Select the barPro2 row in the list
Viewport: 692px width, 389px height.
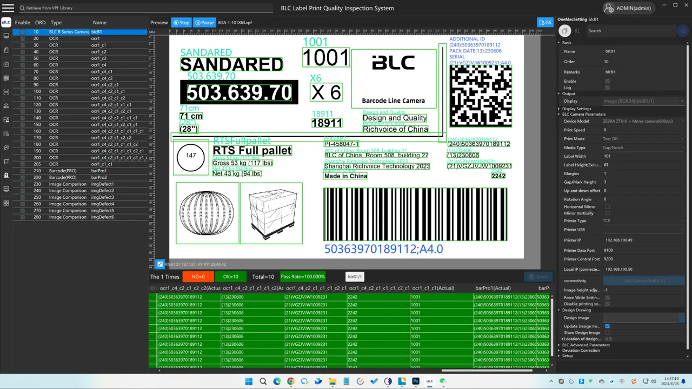click(x=80, y=177)
